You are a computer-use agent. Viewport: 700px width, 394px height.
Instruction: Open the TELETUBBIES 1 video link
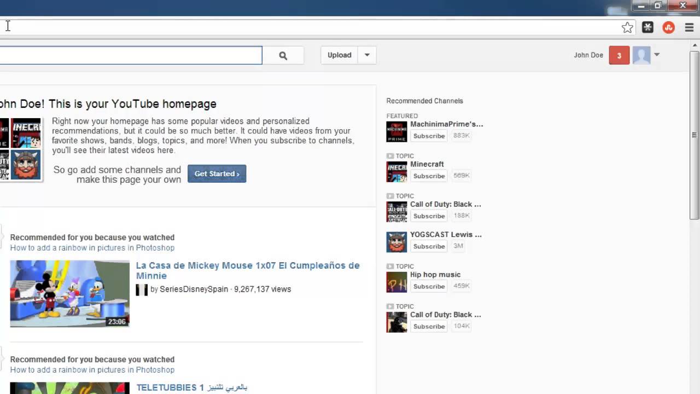[x=191, y=387]
